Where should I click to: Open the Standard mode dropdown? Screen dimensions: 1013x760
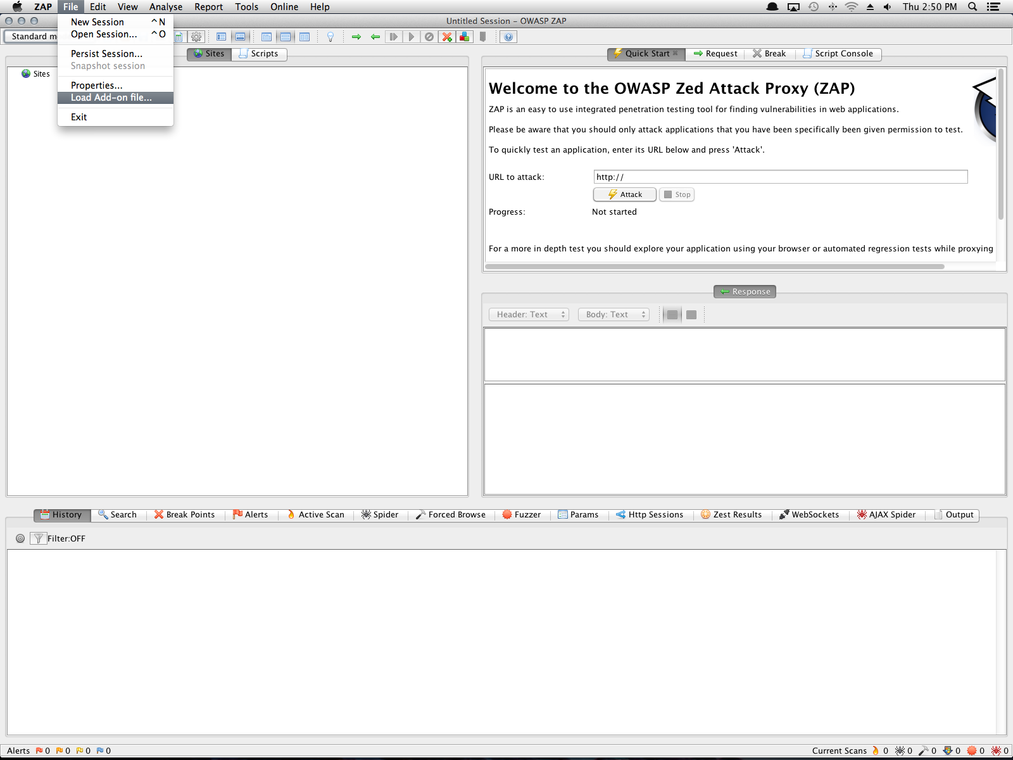pyautogui.click(x=32, y=37)
